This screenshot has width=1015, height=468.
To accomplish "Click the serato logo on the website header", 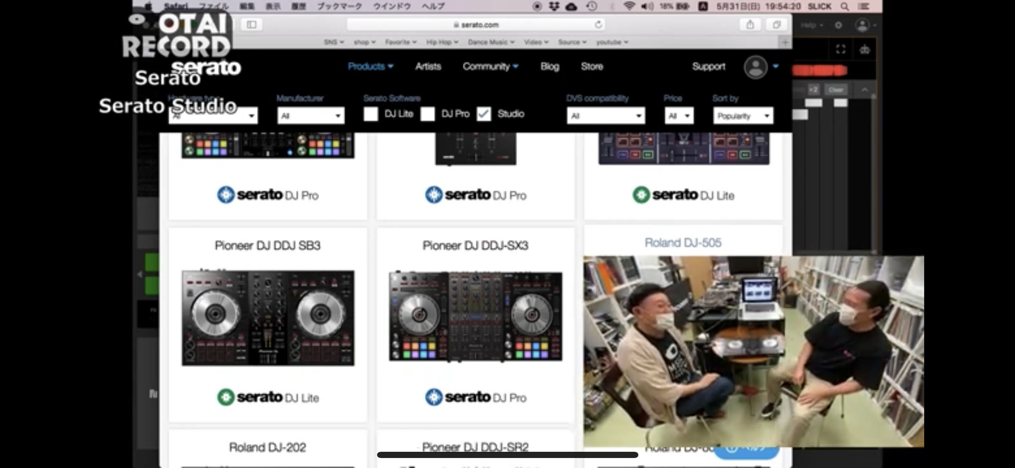I will 206,67.
